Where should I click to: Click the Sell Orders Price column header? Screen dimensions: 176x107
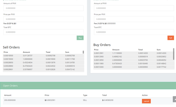6,52
